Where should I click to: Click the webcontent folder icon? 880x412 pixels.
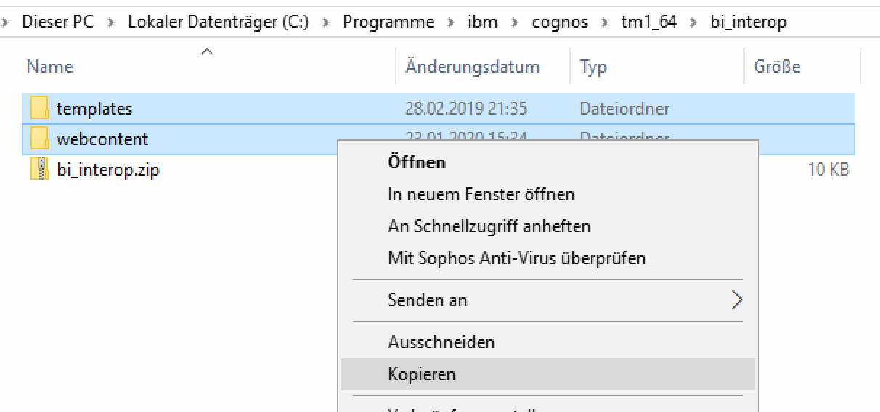click(39, 139)
